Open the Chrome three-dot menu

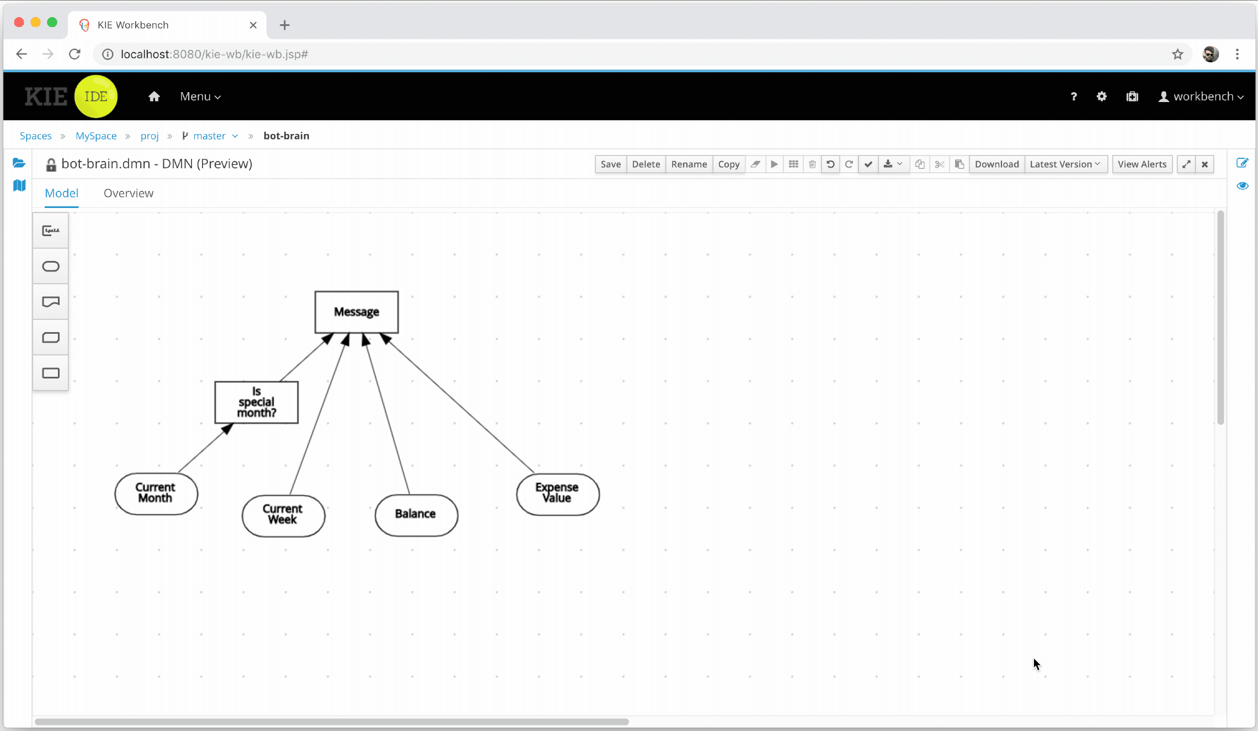[1237, 54]
